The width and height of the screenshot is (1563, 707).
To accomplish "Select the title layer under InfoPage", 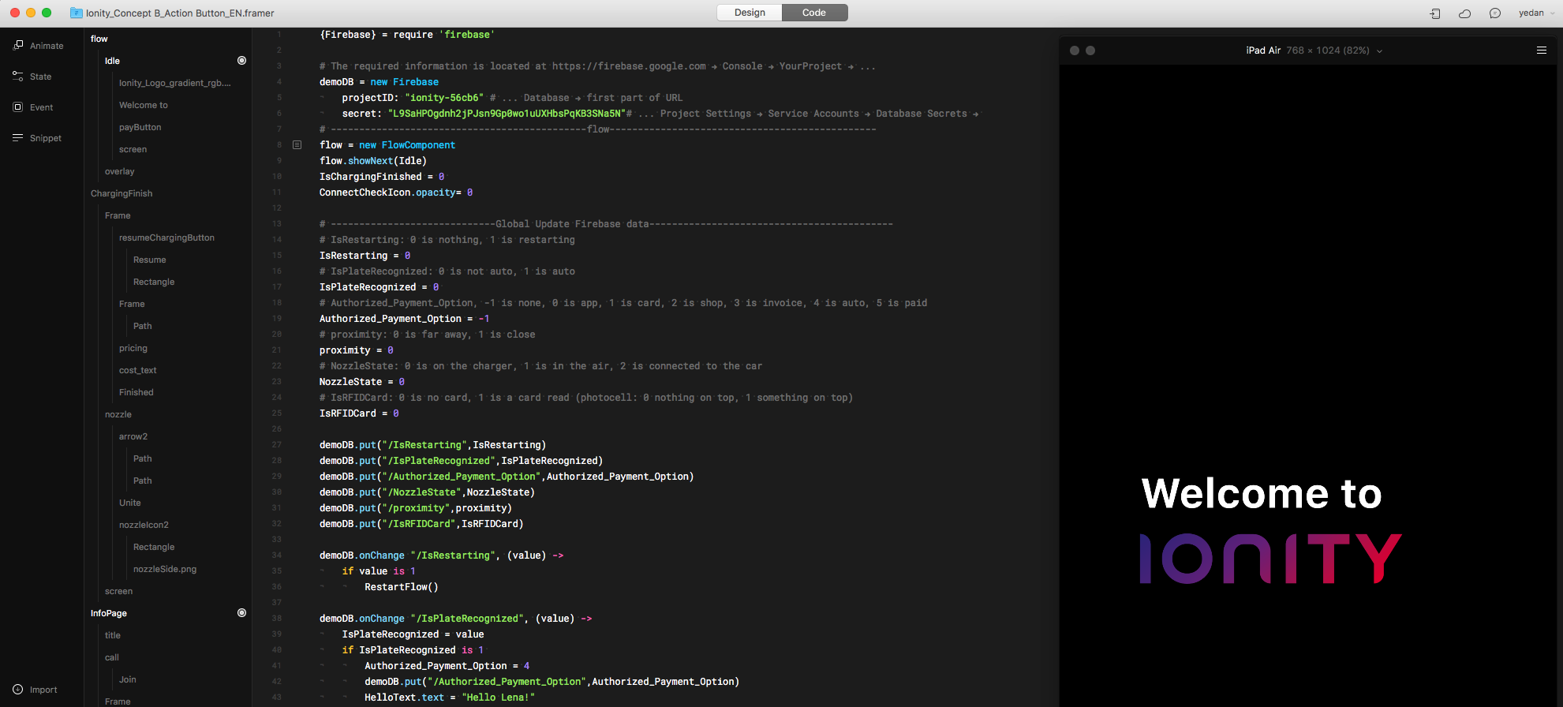I will [113, 635].
